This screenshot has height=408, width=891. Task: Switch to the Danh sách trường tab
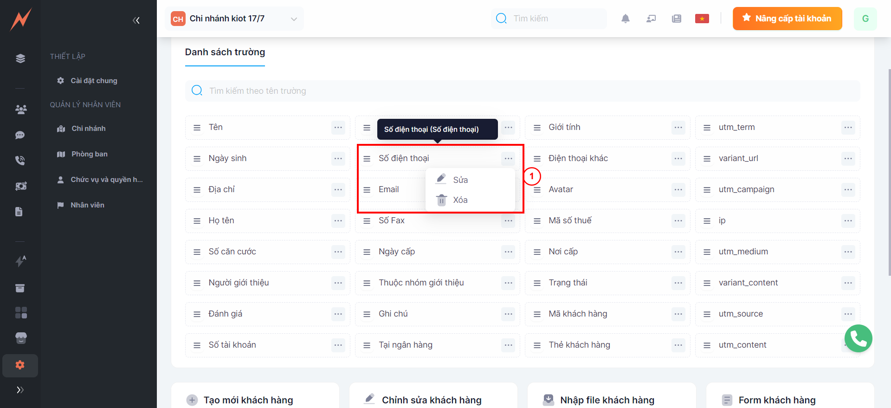click(225, 52)
